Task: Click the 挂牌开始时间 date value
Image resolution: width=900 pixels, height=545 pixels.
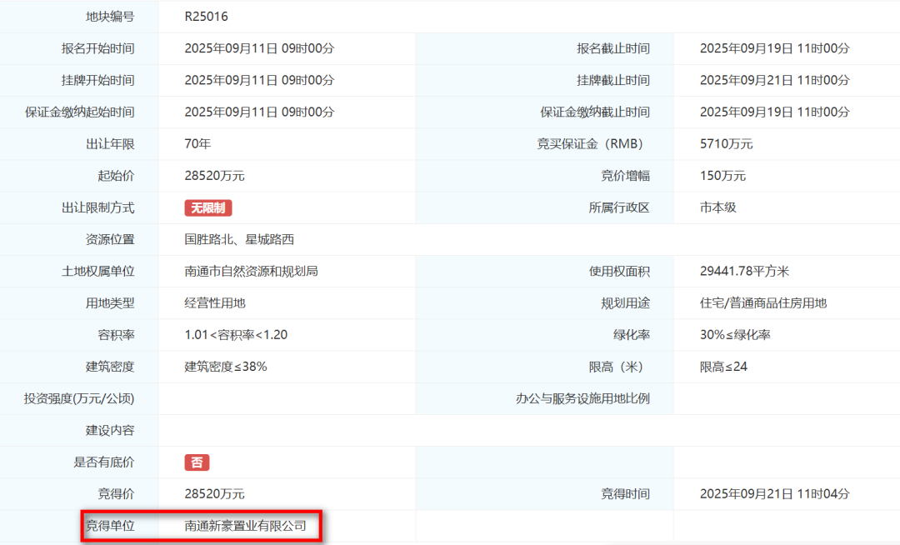Action: pos(259,80)
